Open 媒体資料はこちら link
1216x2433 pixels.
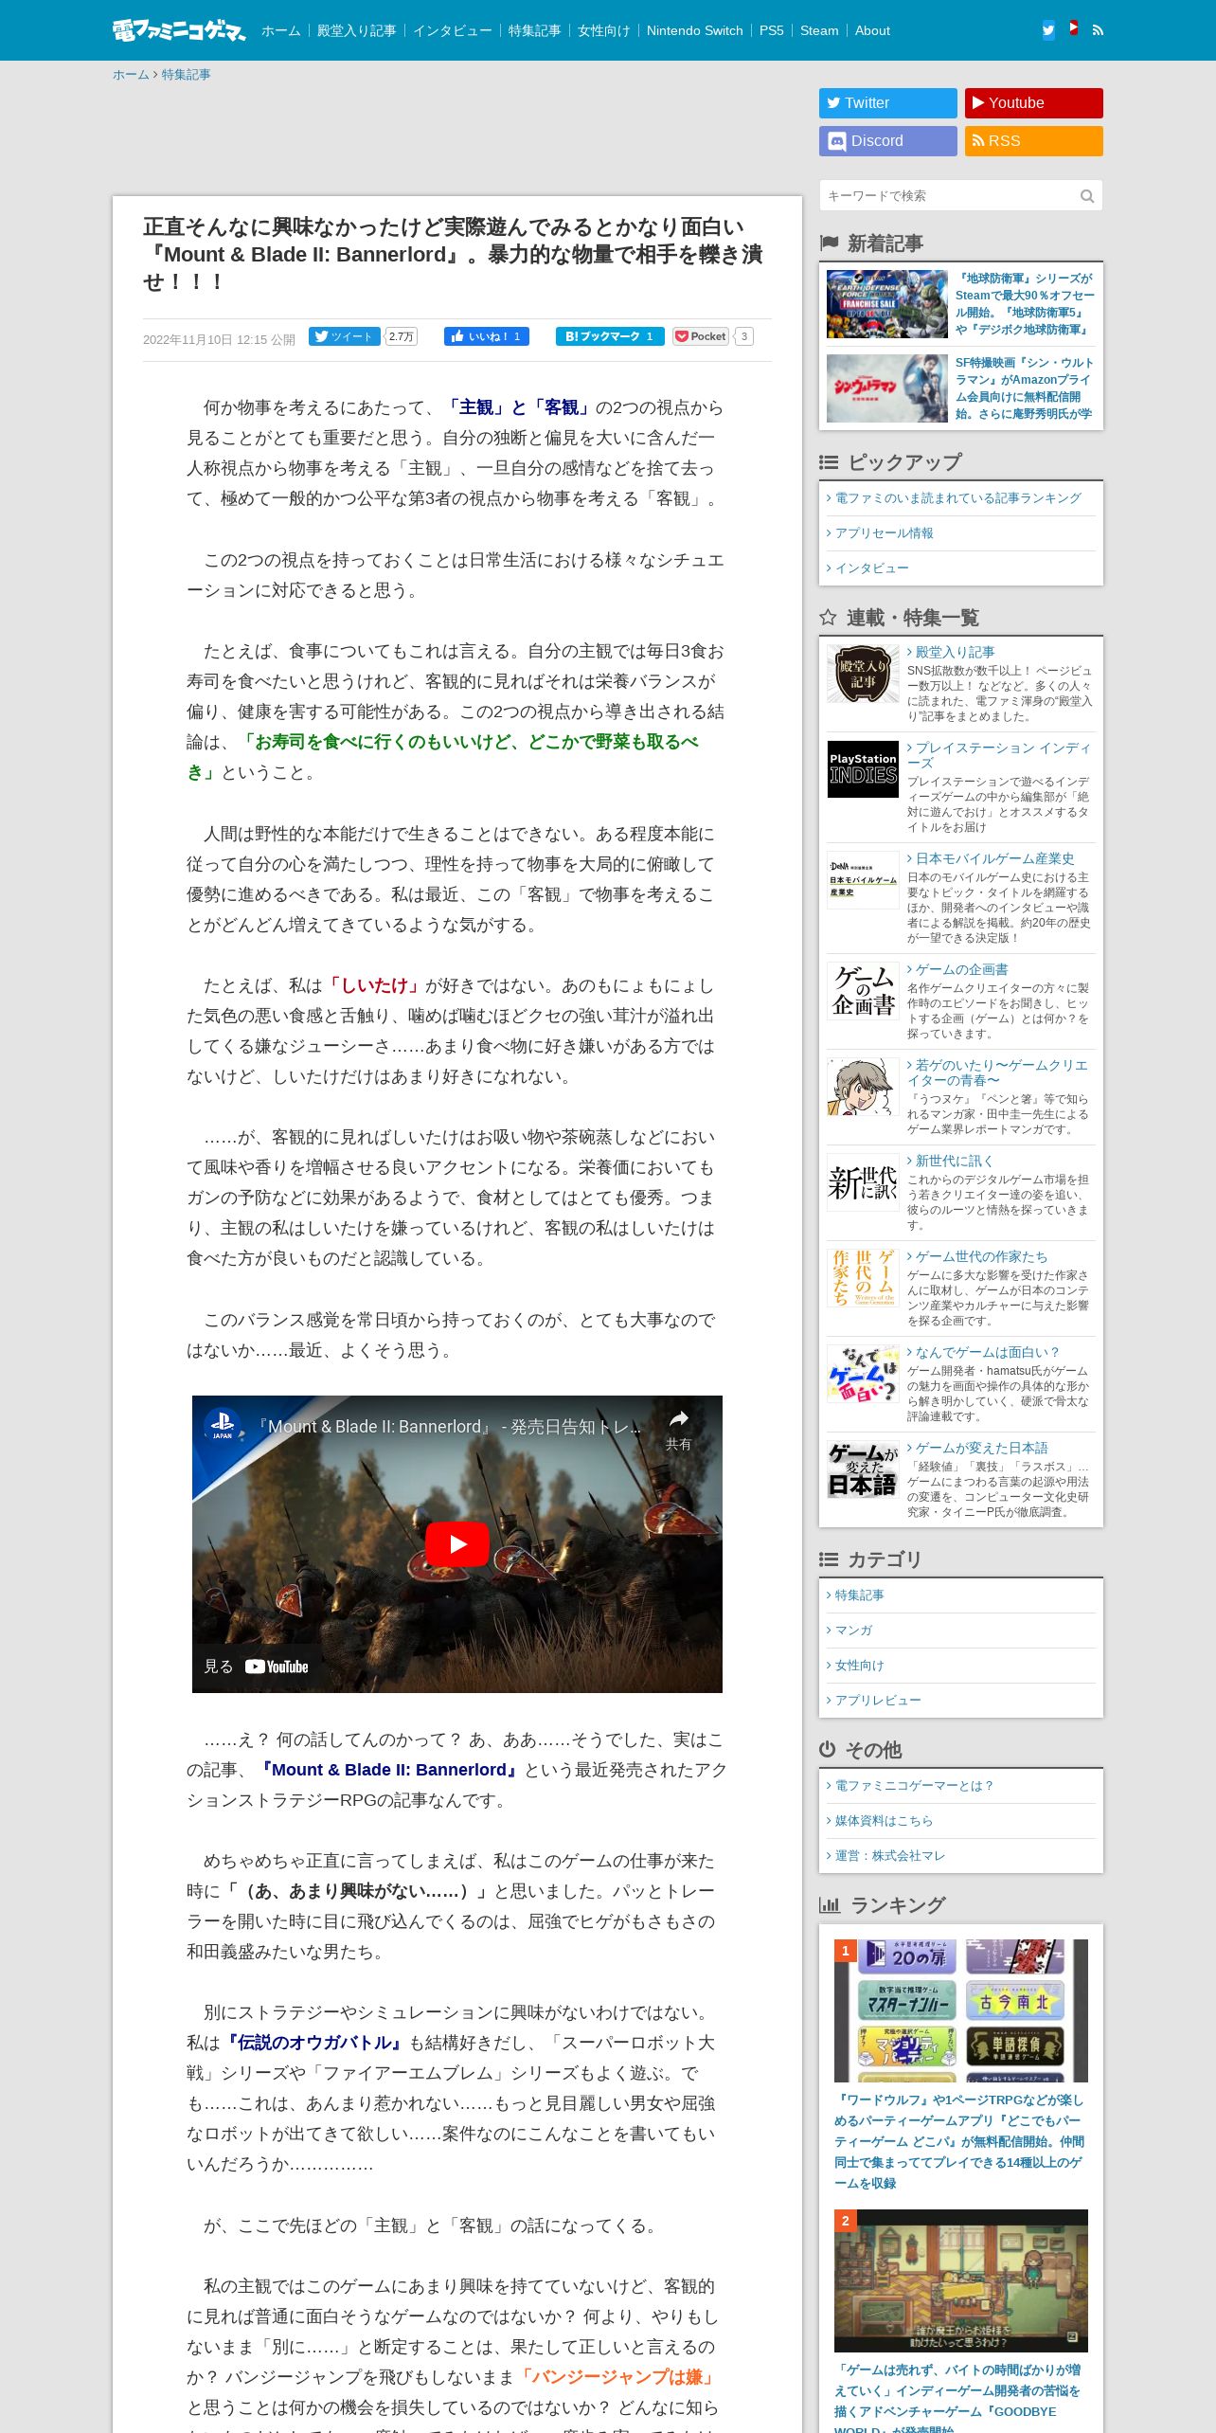click(x=884, y=1821)
